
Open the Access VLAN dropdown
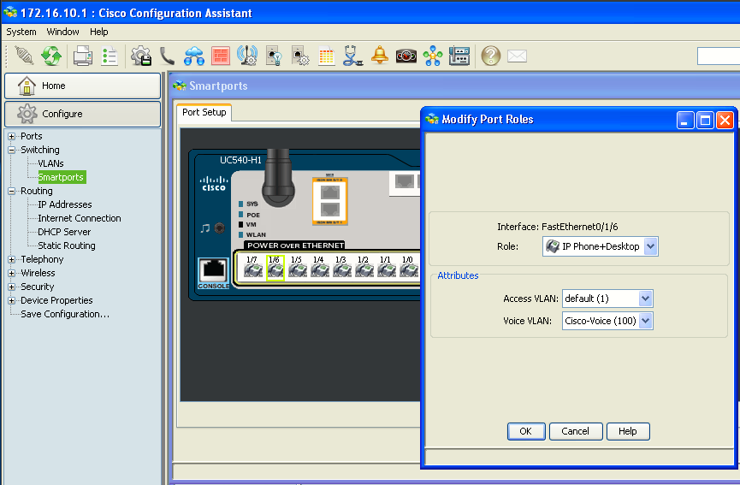[607, 299]
